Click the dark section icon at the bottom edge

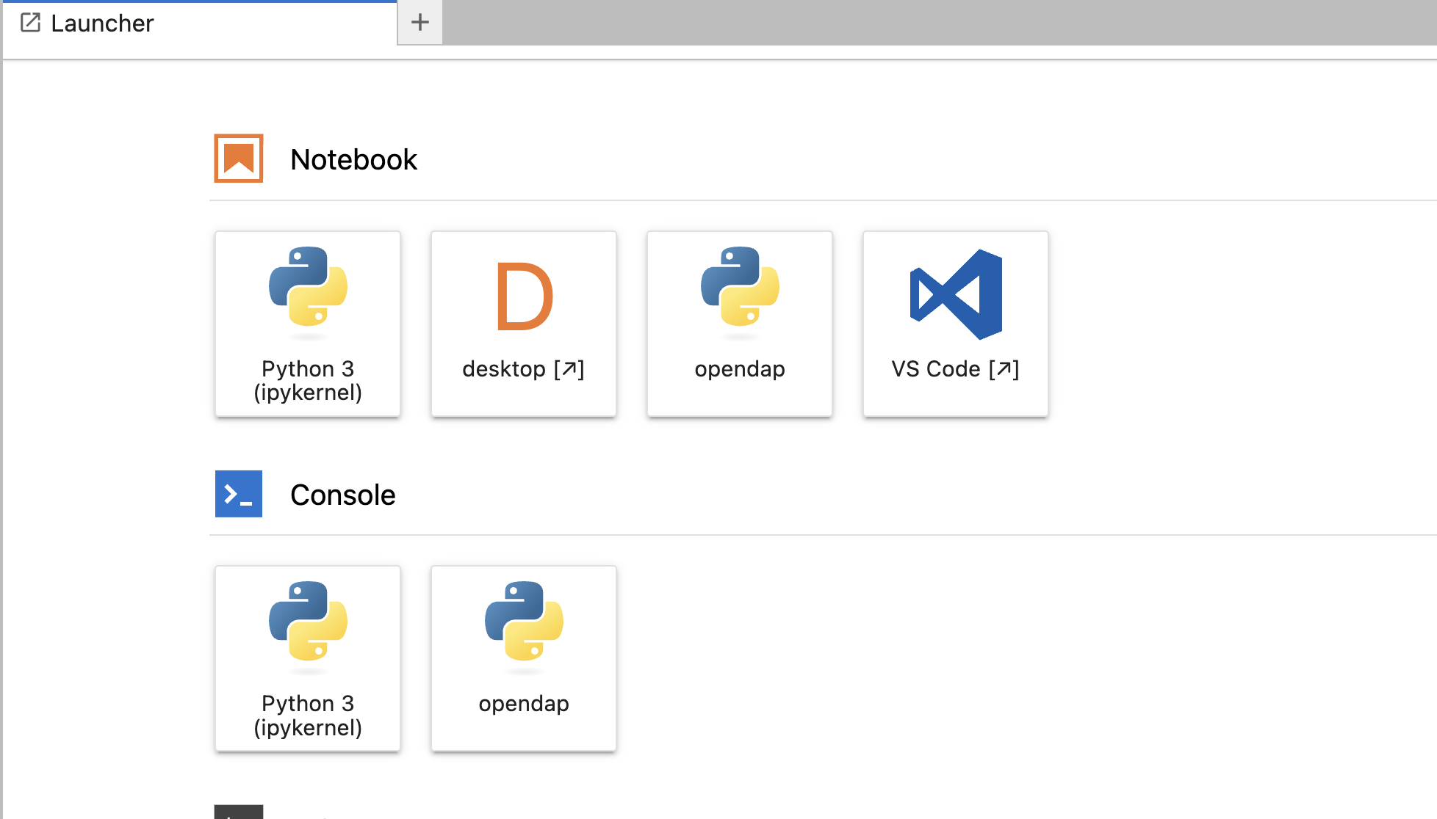pyautogui.click(x=238, y=812)
